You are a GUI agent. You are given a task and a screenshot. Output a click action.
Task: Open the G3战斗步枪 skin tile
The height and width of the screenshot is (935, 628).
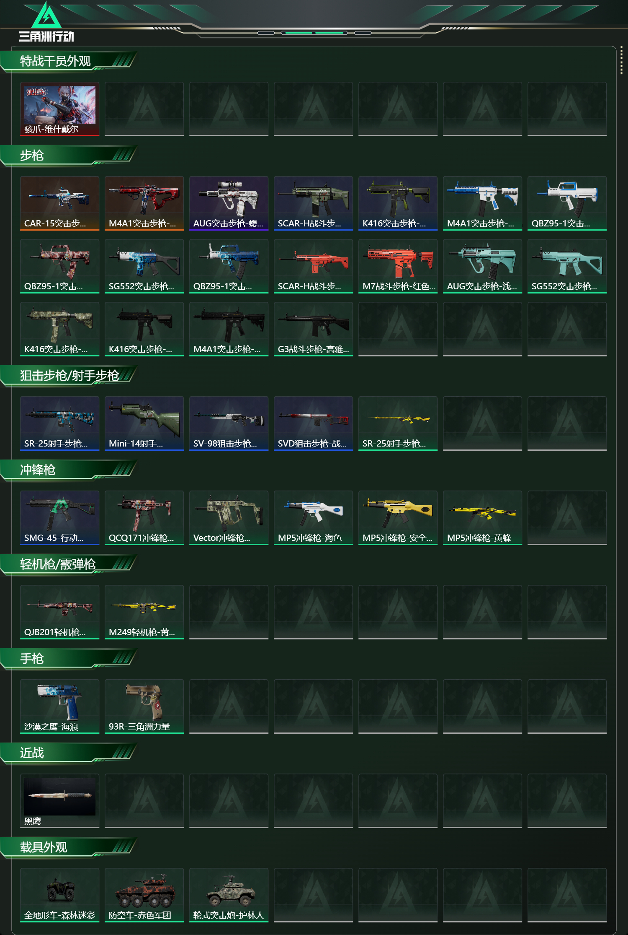click(313, 329)
